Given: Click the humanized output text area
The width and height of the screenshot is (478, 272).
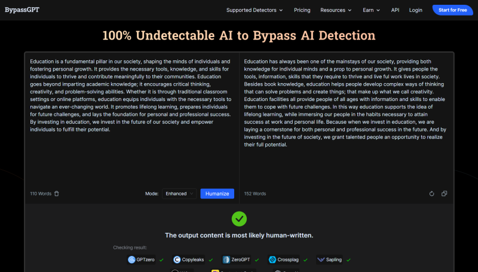Looking at the screenshot, I should pos(347,120).
